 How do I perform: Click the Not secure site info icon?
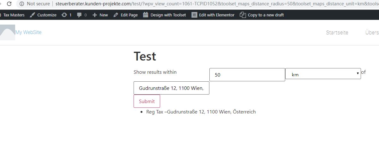(22, 4)
